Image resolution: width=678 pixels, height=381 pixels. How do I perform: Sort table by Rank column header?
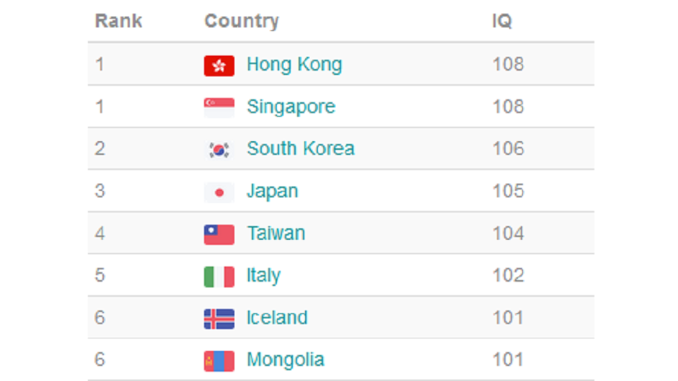(118, 21)
